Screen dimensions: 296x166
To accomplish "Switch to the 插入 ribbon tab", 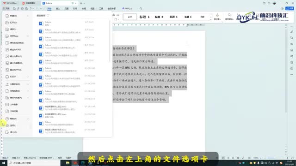I will [58, 8].
